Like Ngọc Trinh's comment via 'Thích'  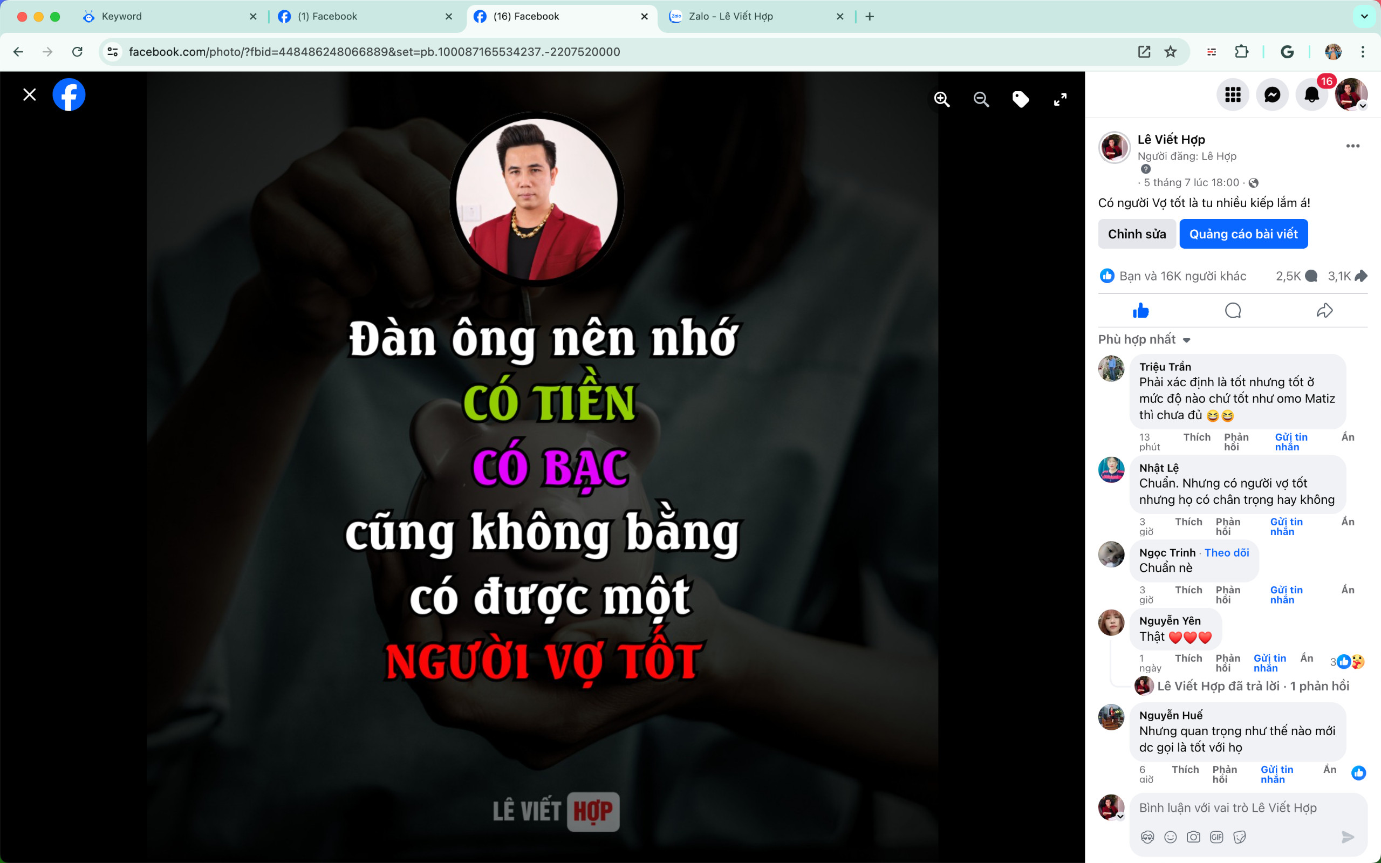(x=1188, y=590)
